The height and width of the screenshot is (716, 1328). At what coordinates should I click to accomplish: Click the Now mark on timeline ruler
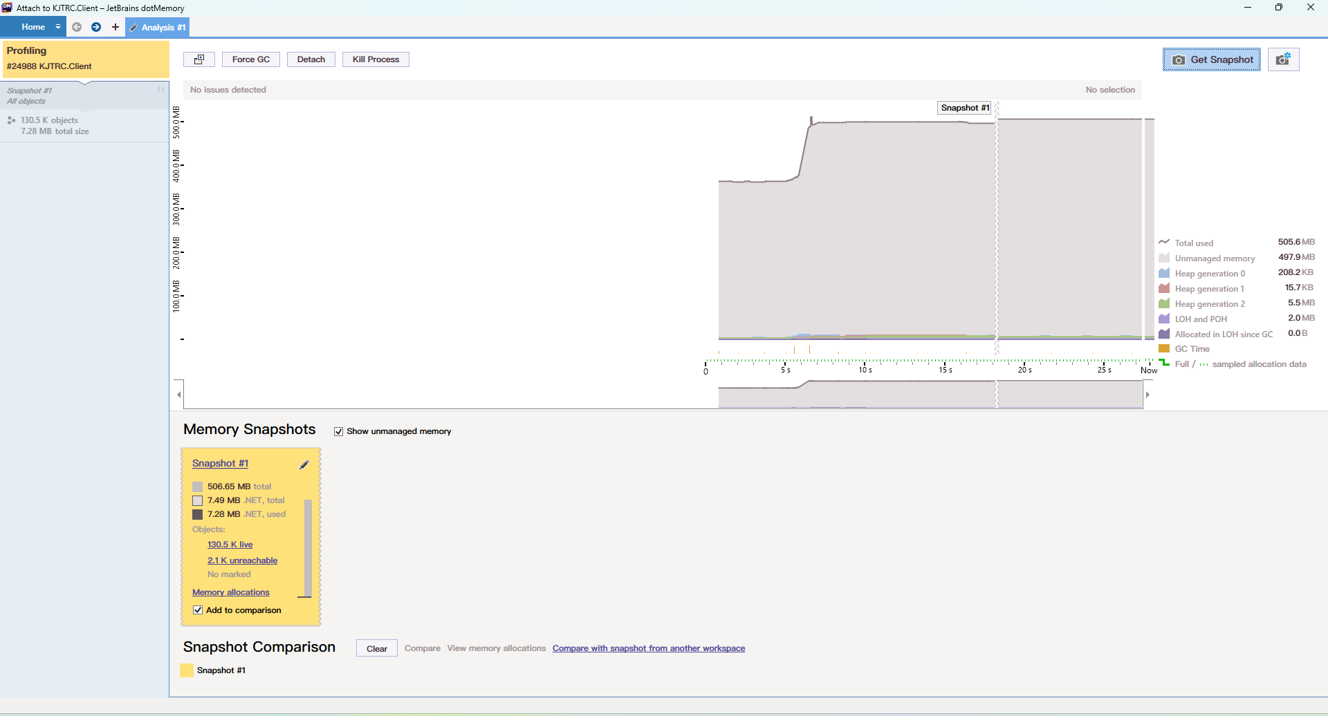(x=1149, y=370)
